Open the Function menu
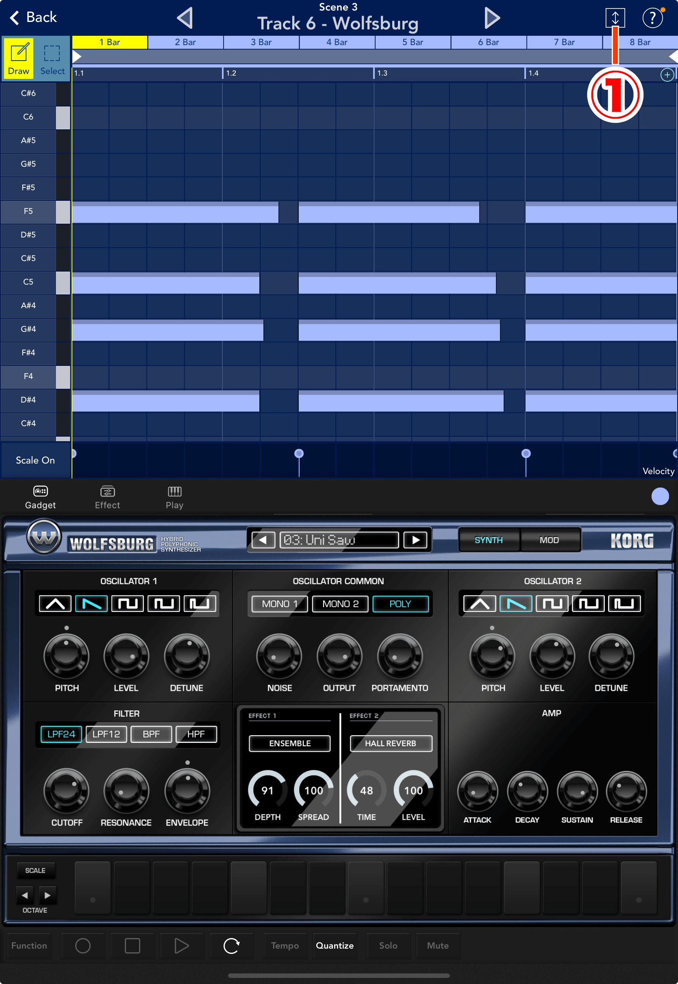The height and width of the screenshot is (984, 678). (29, 945)
